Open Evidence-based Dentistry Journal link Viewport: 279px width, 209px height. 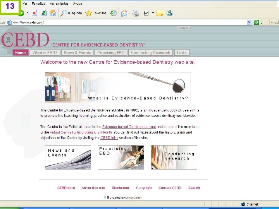click(129, 127)
